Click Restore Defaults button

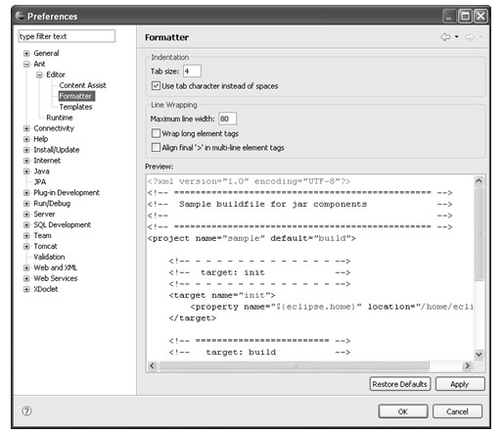(400, 384)
